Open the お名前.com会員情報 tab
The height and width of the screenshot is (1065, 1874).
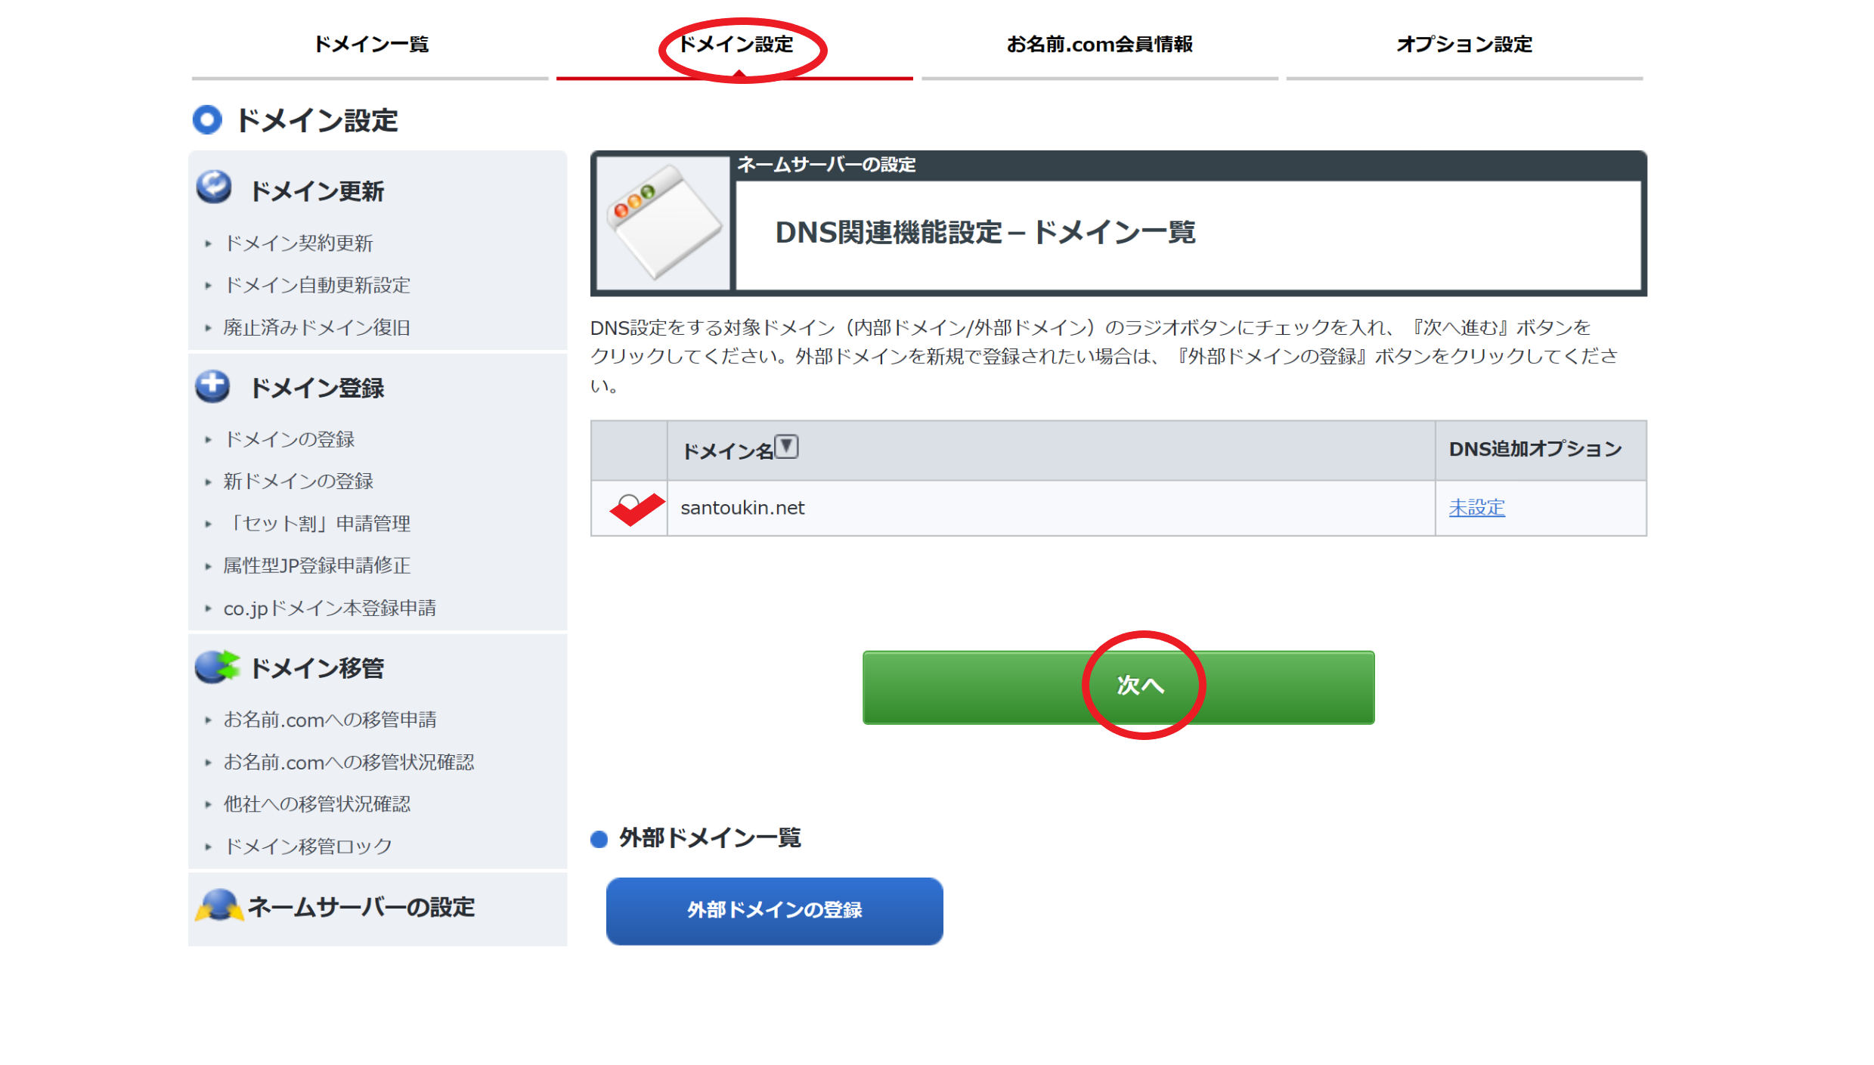pyautogui.click(x=1099, y=44)
